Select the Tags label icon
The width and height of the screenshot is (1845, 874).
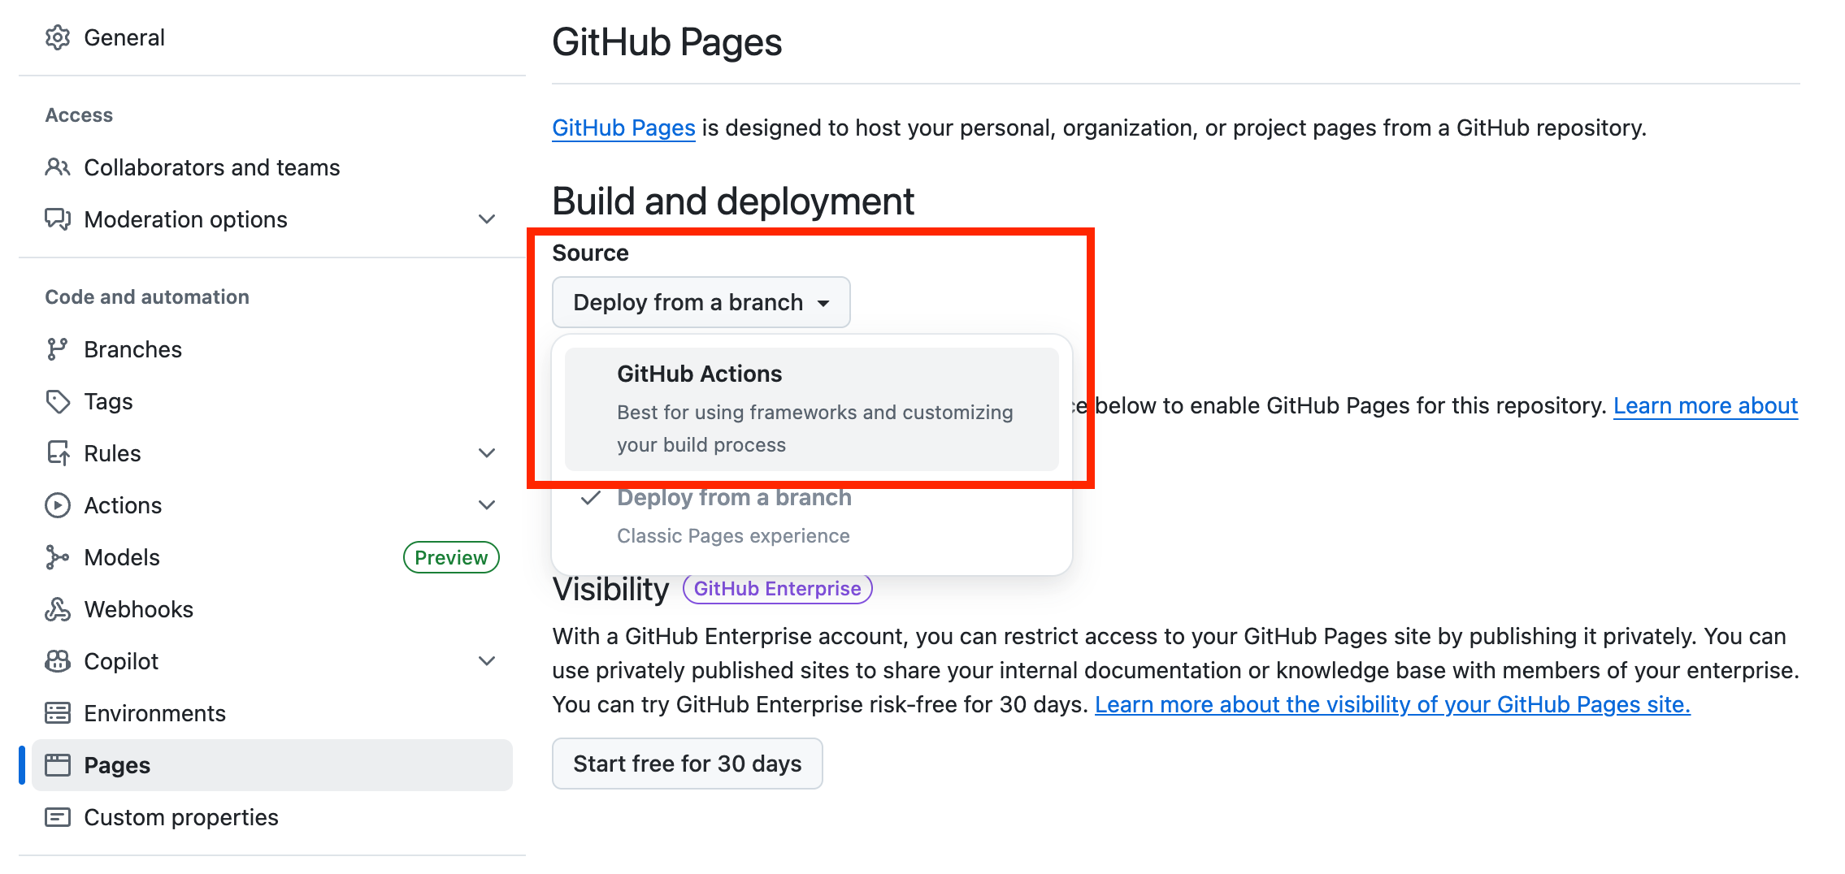(57, 401)
